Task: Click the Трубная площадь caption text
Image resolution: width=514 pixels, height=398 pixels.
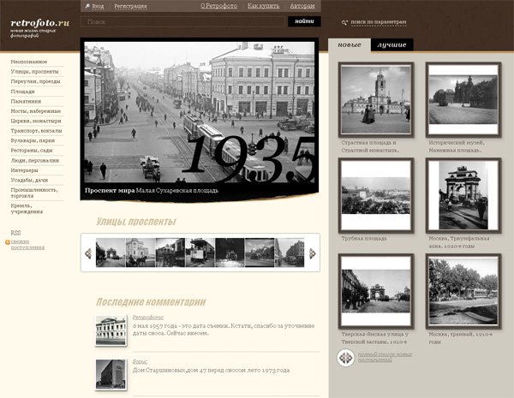Action: [x=364, y=239]
